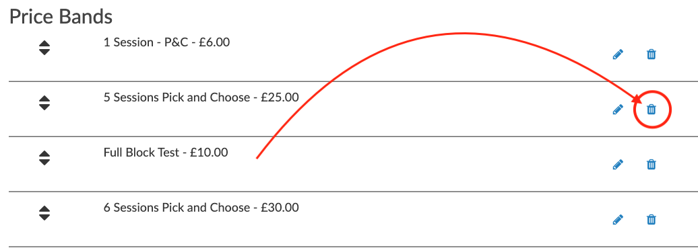Viewport: 698px width, 252px height.
Task: Click the 'Full Block Test - £10.00' row label
Action: [x=166, y=153]
